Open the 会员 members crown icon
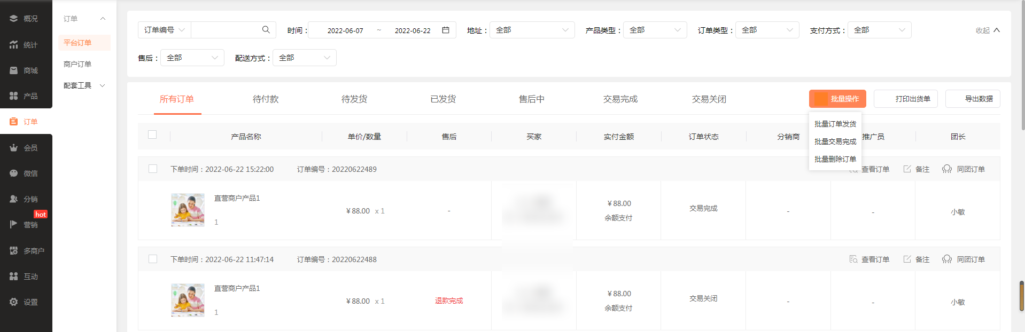This screenshot has width=1025, height=332. point(14,148)
